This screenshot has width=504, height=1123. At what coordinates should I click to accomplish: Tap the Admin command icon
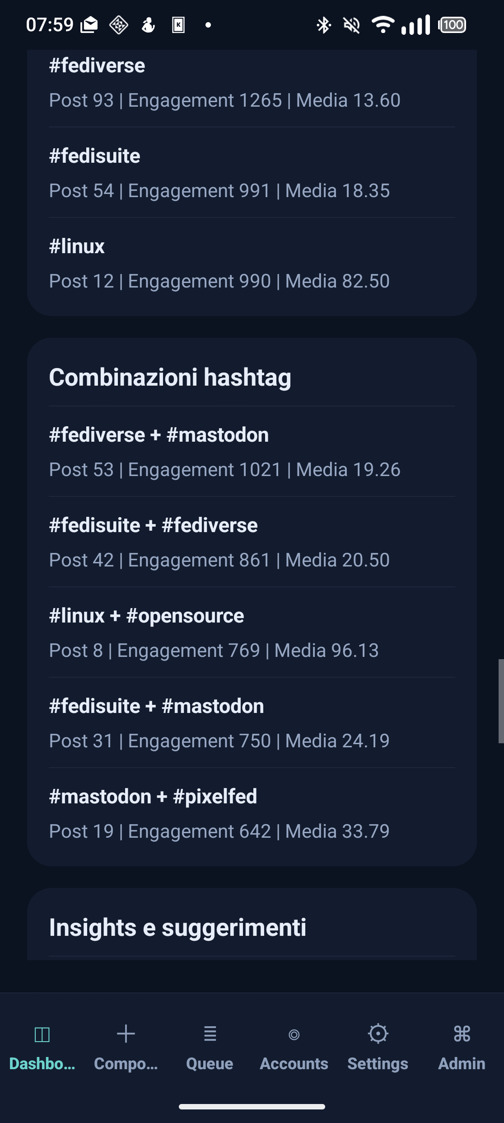(462, 1034)
